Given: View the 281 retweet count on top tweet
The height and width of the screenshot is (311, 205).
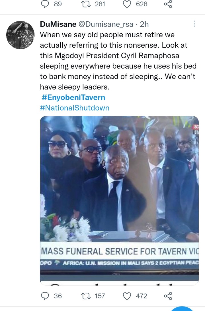Looking at the screenshot, I should [100, 4].
